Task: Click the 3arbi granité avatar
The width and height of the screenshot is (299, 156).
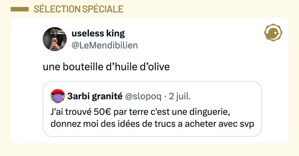Action: coord(58,96)
